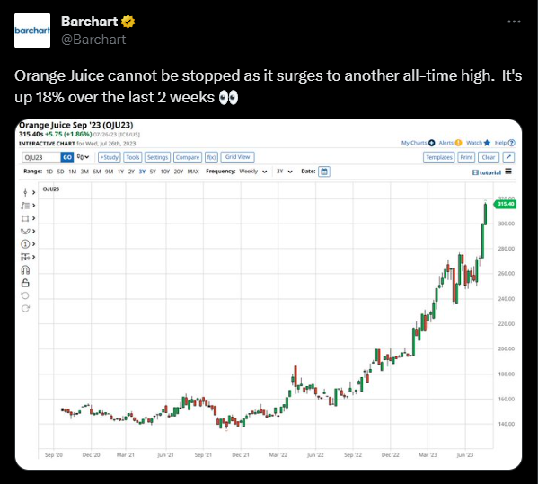This screenshot has height=484, width=538.
Task: Select the 5Y range
Action: tap(153, 172)
